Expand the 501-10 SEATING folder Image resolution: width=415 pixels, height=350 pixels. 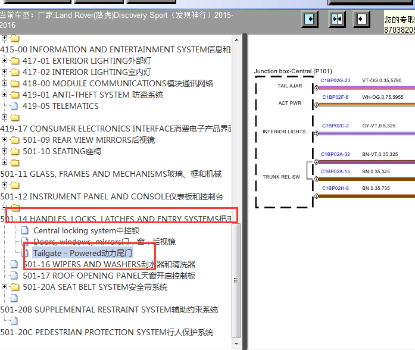click(4, 151)
